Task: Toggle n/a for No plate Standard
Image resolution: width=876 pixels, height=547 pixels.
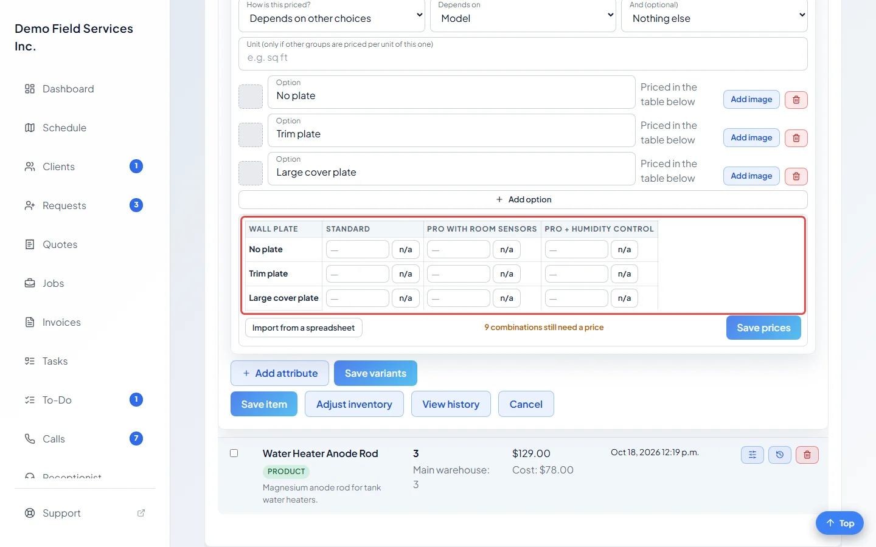Action: point(405,249)
